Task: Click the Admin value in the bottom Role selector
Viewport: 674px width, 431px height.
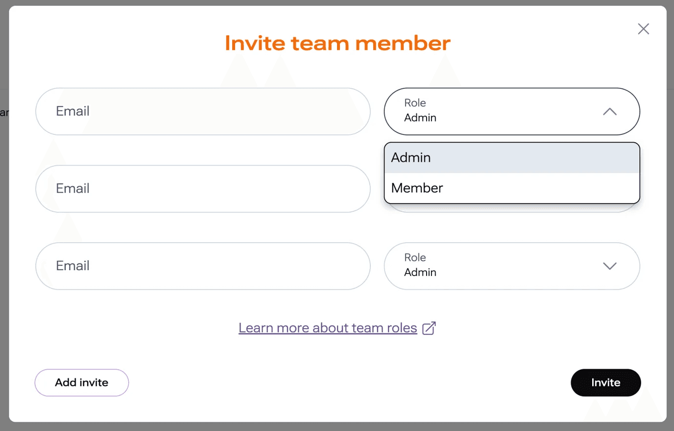Action: [x=420, y=273]
